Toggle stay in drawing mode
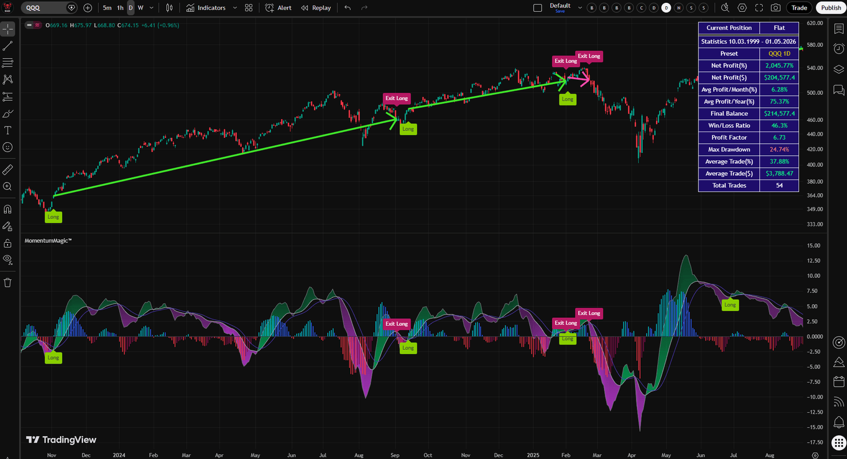The height and width of the screenshot is (459, 847). 8,226
